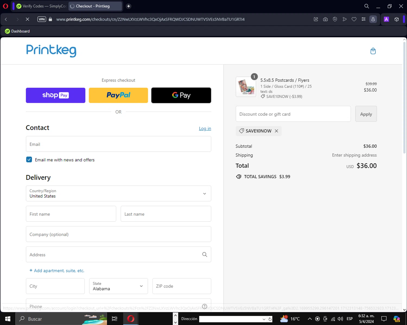Click the City input field
This screenshot has height=325, width=407.
tap(55, 286)
